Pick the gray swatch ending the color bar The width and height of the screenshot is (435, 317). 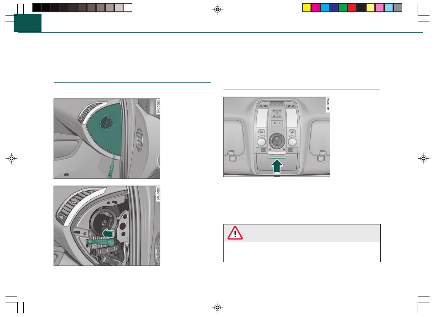[398, 7]
